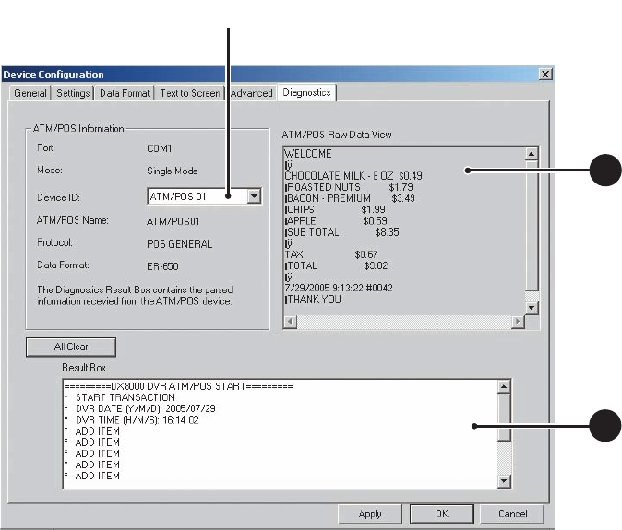The image size is (622, 530).
Task: Open the Advanced tab
Action: pyautogui.click(x=251, y=93)
